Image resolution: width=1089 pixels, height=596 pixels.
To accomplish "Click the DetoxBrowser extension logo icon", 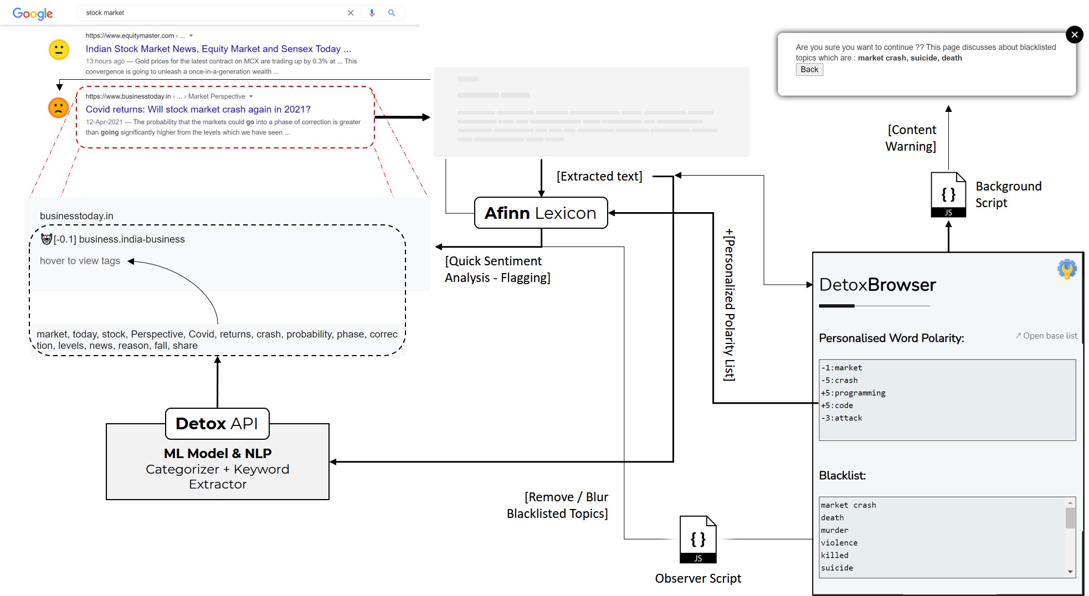I will (x=1066, y=269).
